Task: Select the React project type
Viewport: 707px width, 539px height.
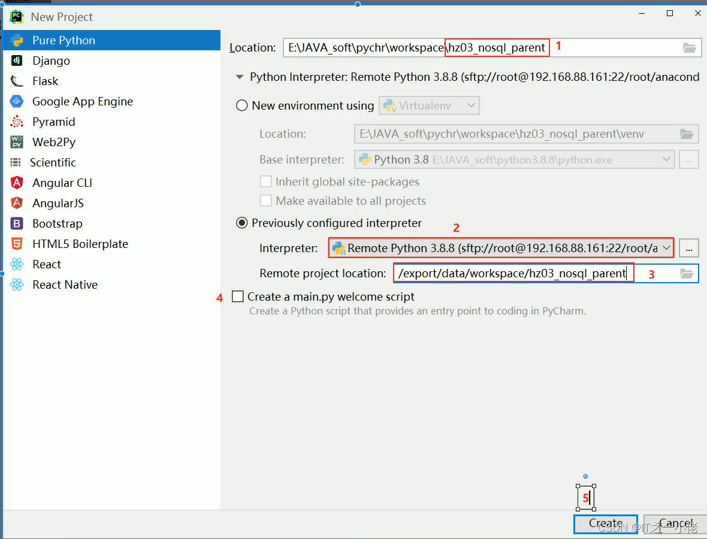Action: (111, 264)
